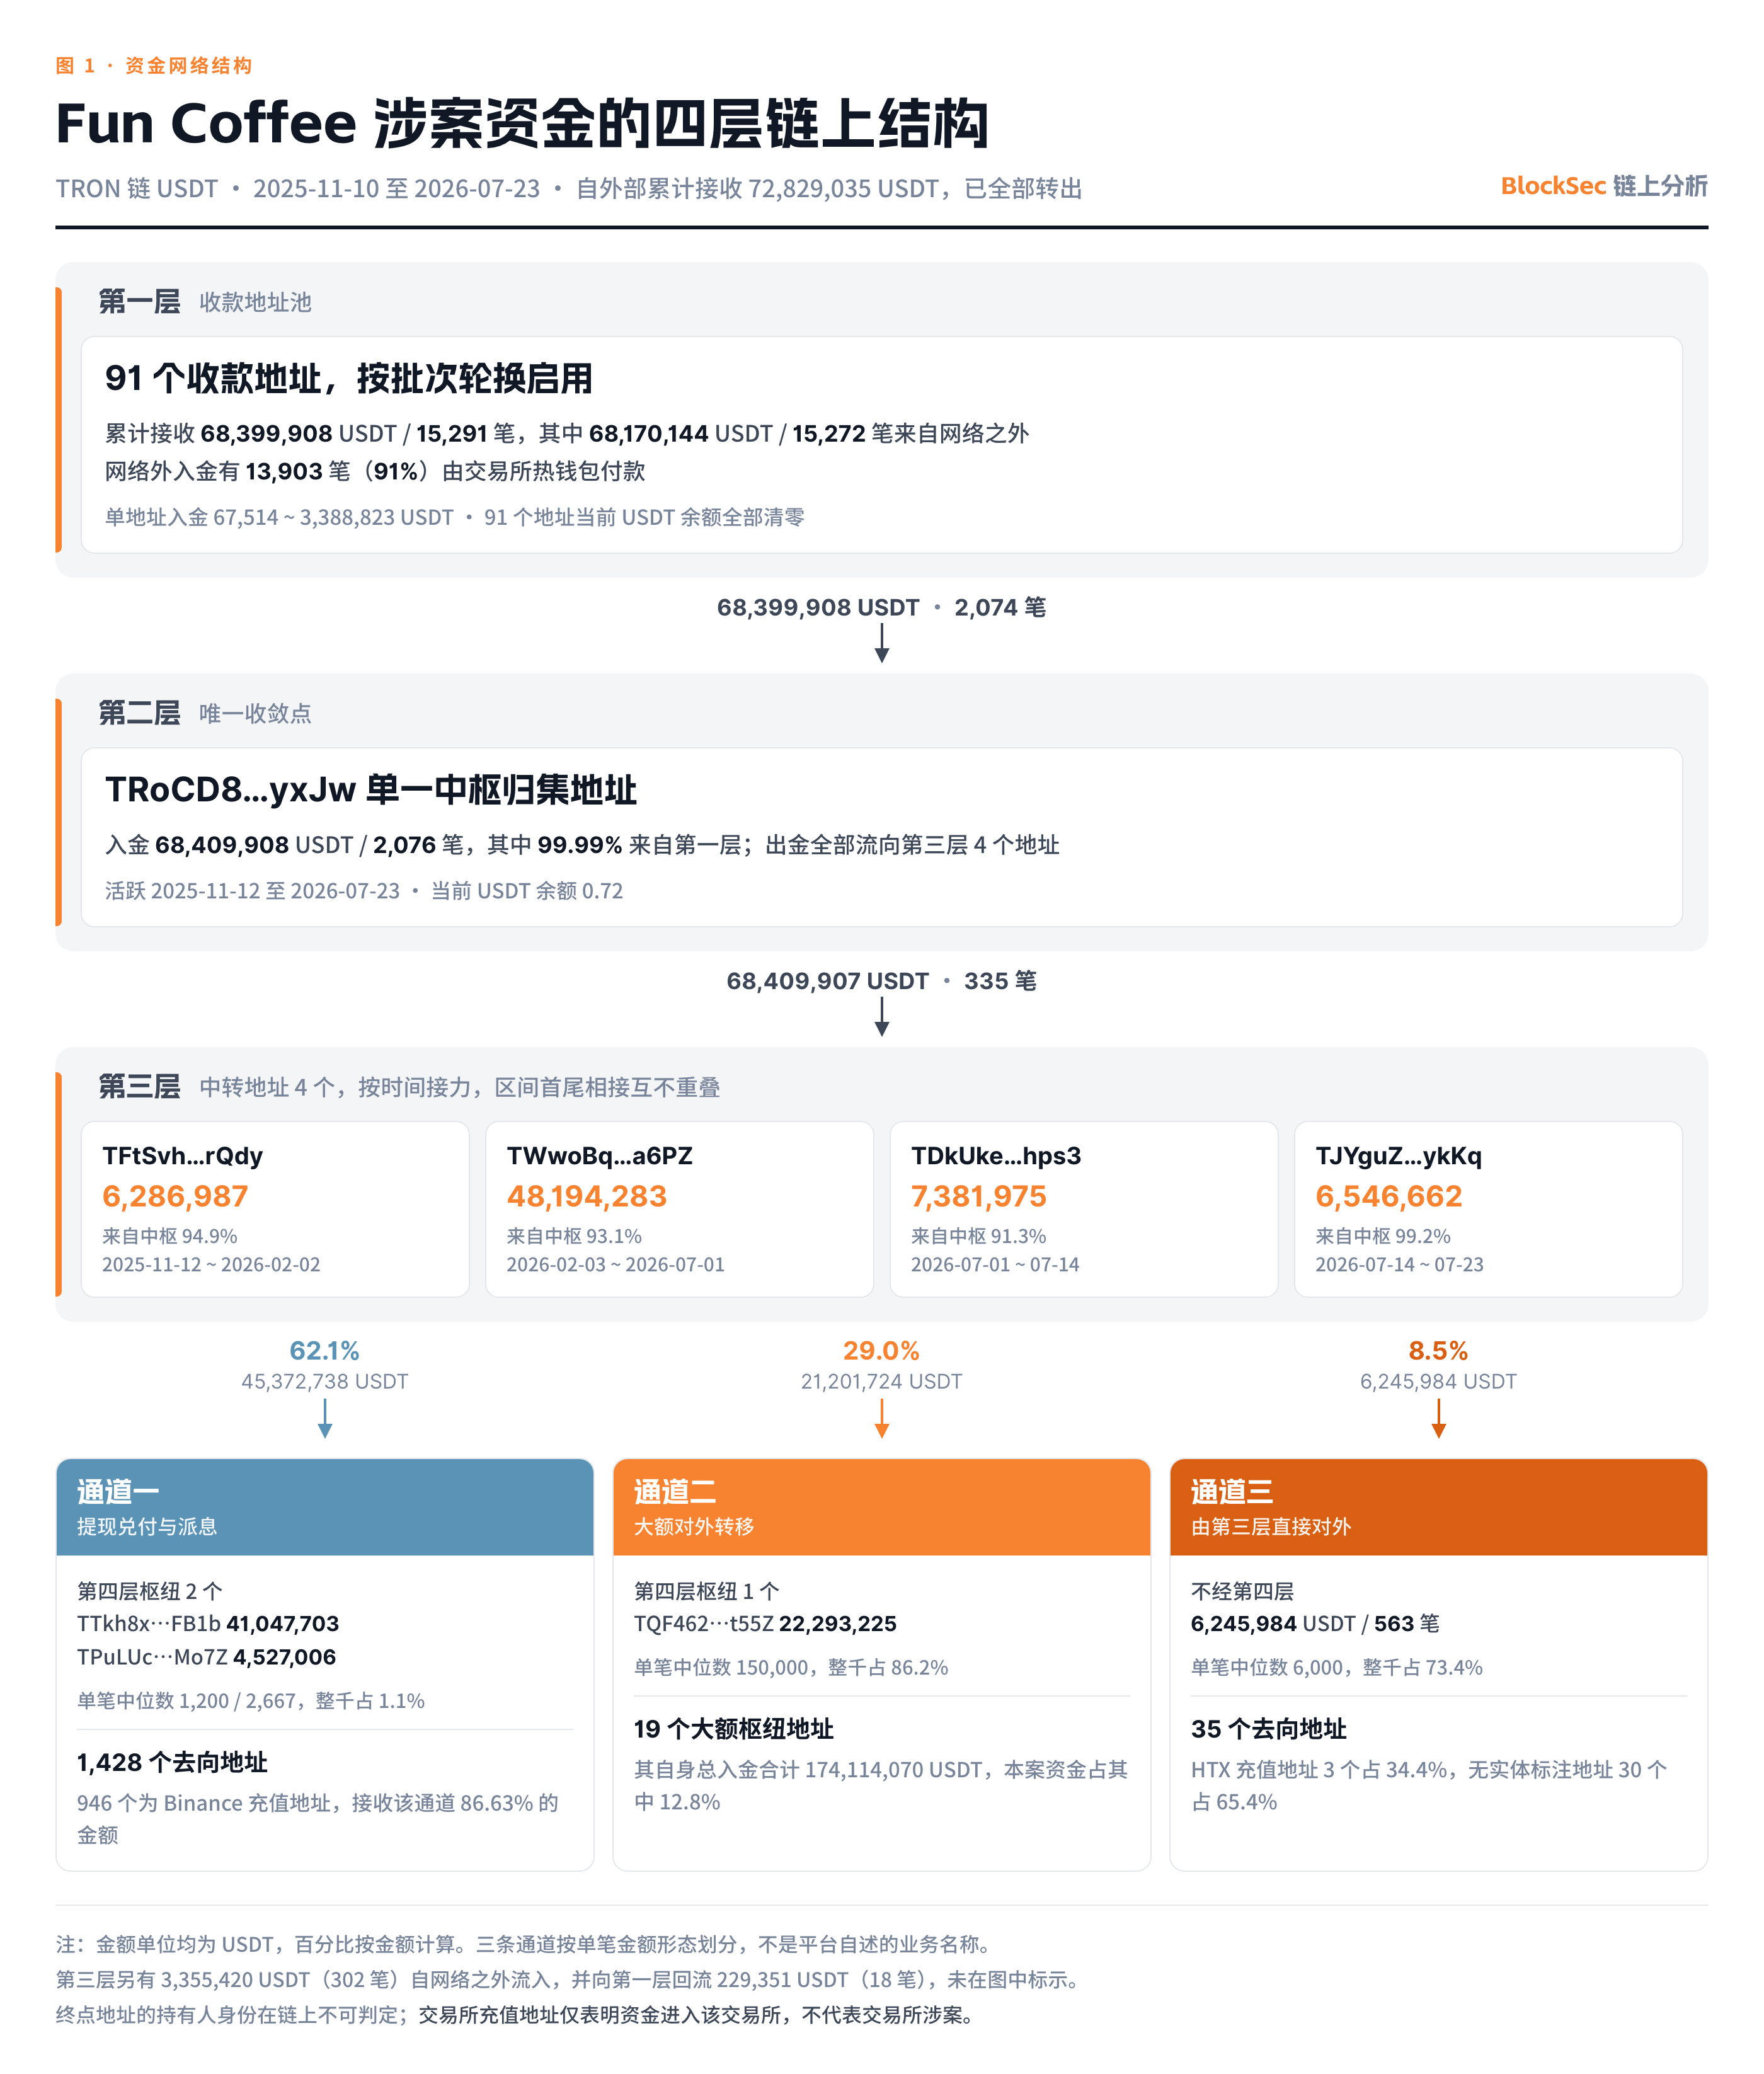Viewport: 1764px width, 2074px height.
Task: Click the title "Fun Coffee 涉案资金的四层链上结构"
Action: tap(522, 123)
